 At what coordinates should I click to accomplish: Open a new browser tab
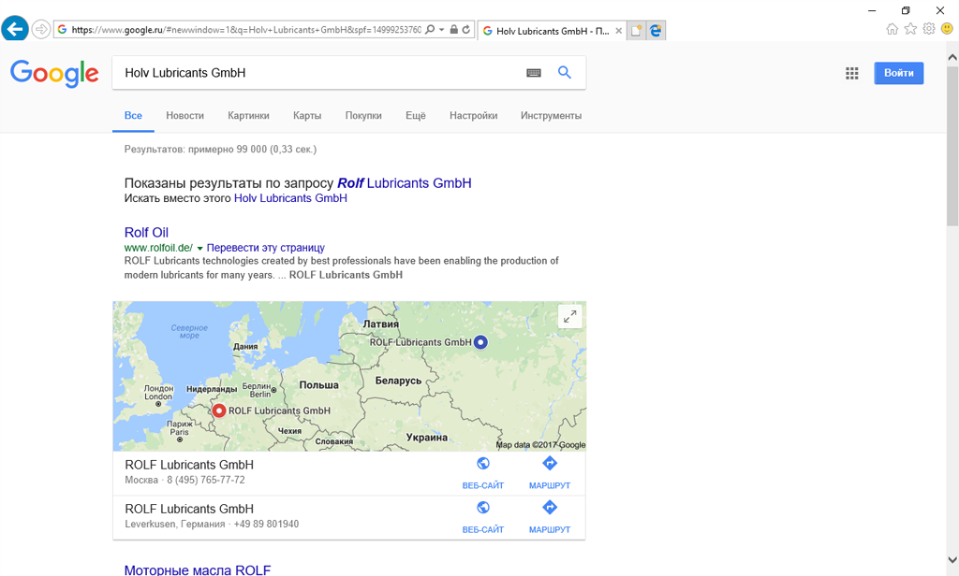click(636, 31)
